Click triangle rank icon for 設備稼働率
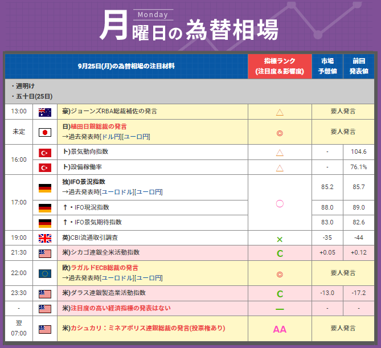Screen dimensions: 381x348 280,168
